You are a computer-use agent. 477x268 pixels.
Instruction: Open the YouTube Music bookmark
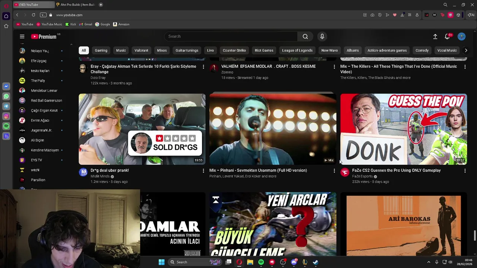[x=49, y=24]
